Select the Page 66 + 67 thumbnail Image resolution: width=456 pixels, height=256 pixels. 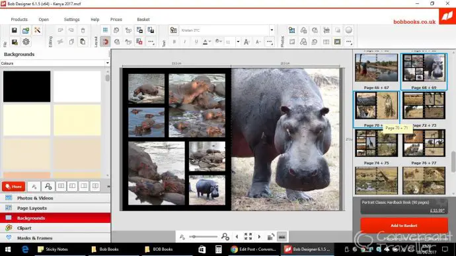point(376,67)
